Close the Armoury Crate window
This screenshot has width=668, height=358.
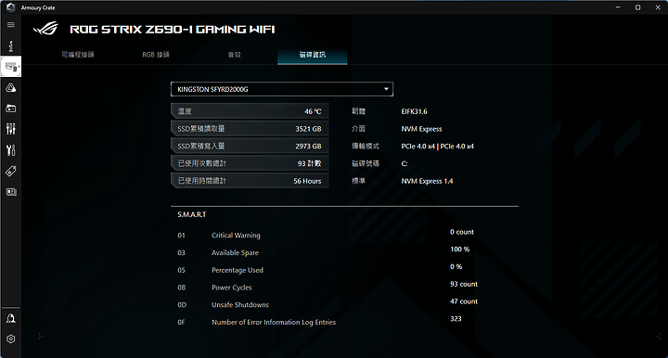[658, 7]
